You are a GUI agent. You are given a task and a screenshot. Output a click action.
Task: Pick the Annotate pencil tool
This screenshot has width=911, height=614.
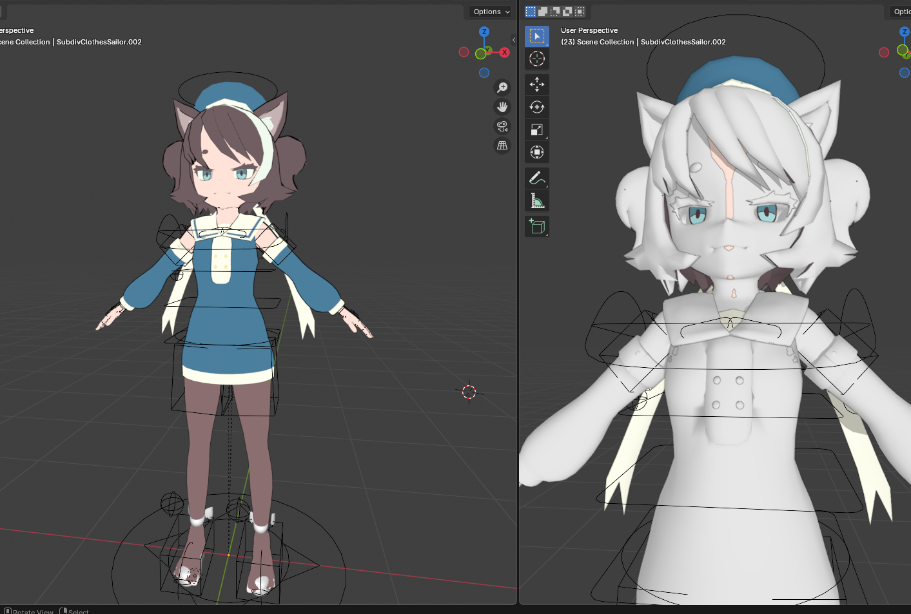[x=537, y=178]
